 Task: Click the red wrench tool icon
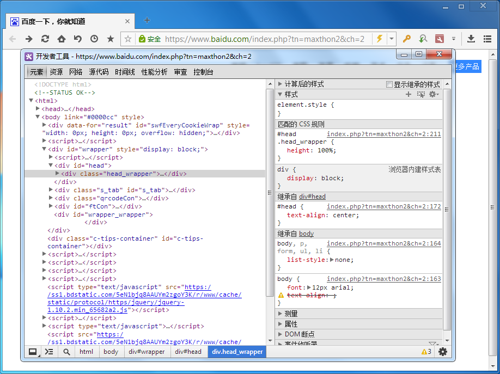440,39
